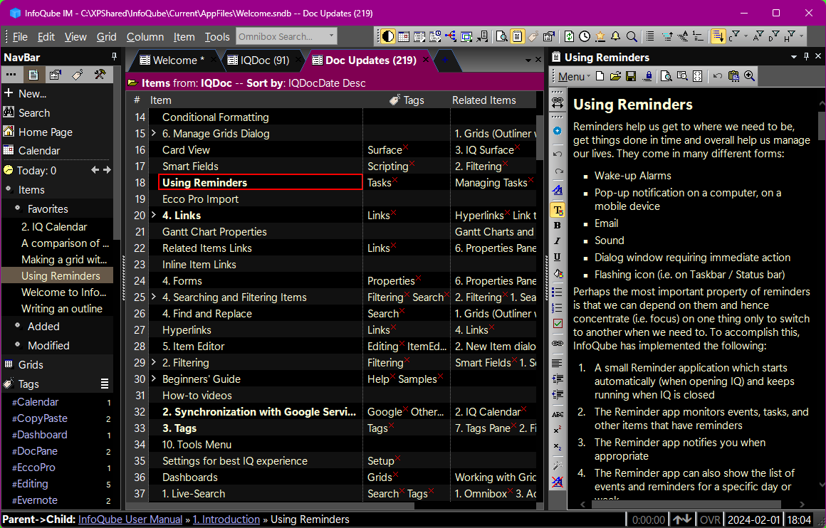This screenshot has width=826, height=528.
Task: Click the tree hierarchy map icon
Action: 451,36
